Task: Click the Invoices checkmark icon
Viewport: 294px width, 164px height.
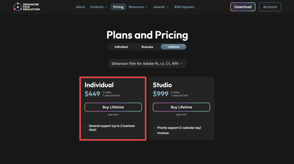Action: point(154,133)
